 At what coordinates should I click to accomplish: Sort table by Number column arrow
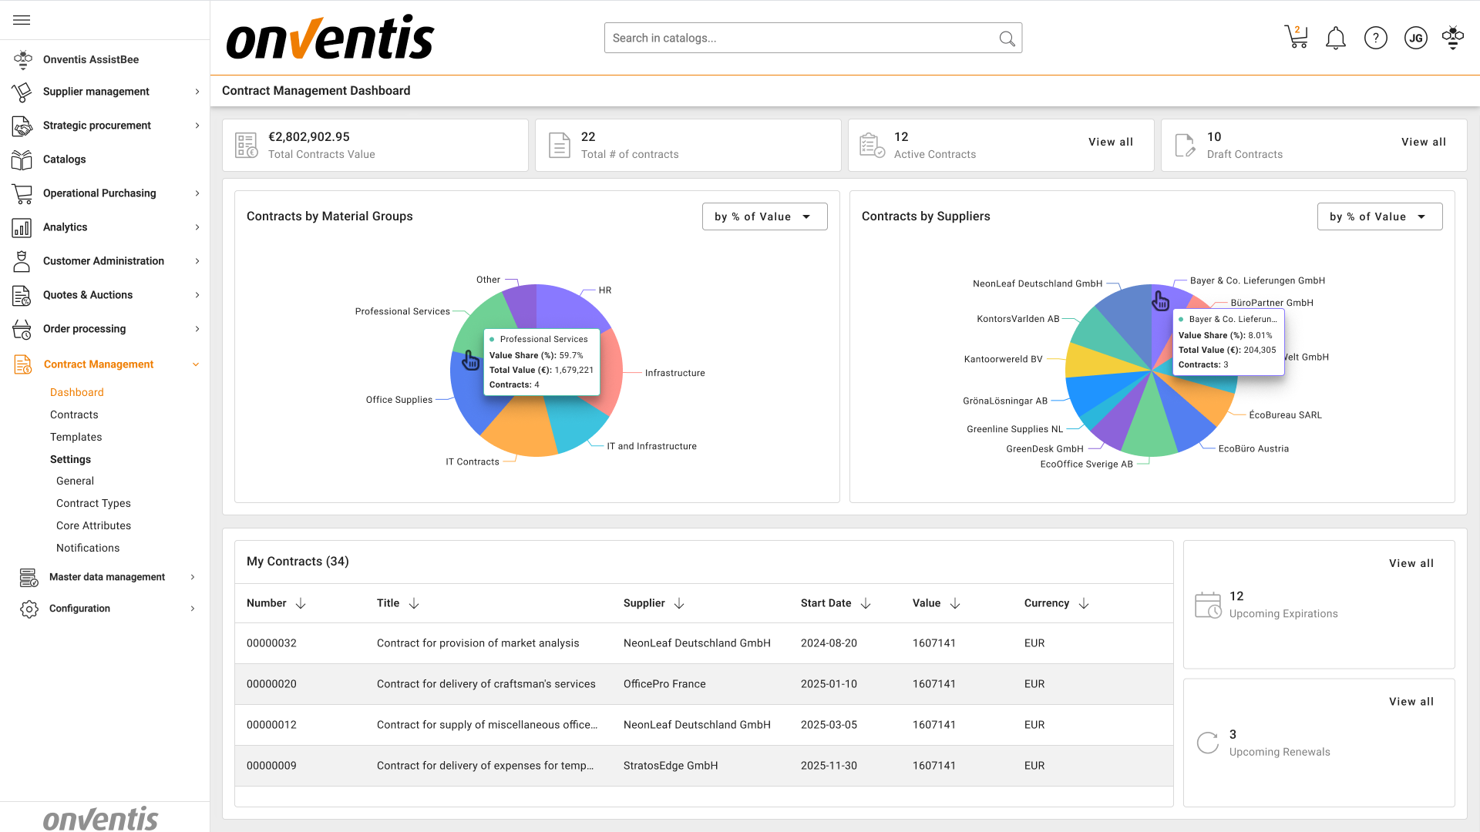click(x=301, y=603)
